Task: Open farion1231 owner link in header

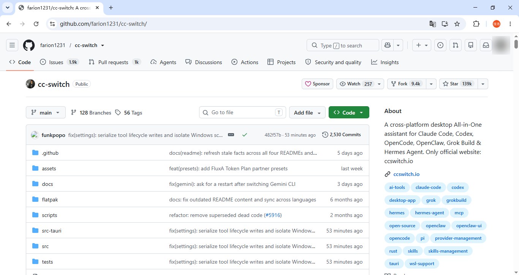Action: (53, 45)
